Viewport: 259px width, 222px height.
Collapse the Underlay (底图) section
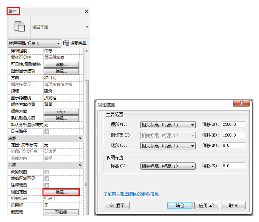[x=81, y=138]
